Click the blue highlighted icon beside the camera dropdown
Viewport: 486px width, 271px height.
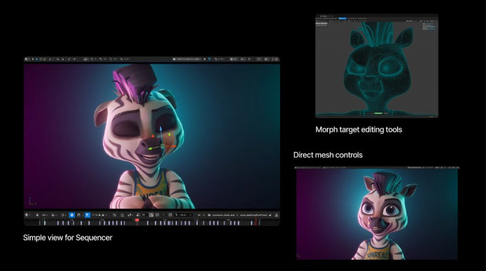(x=209, y=59)
